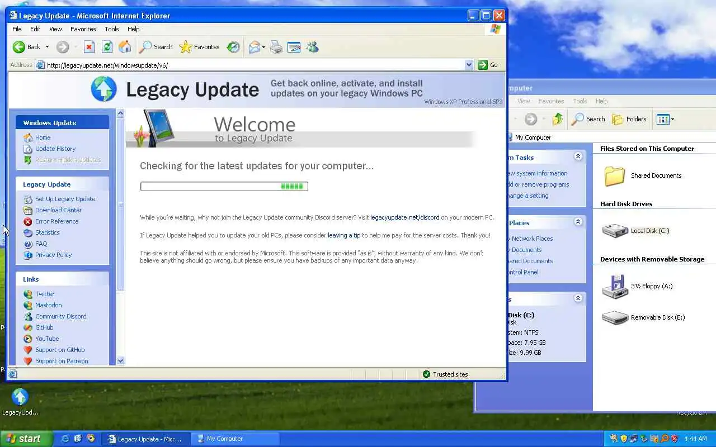The height and width of the screenshot is (447, 716).
Task: Open Download Center in the sidebar
Action: point(58,210)
